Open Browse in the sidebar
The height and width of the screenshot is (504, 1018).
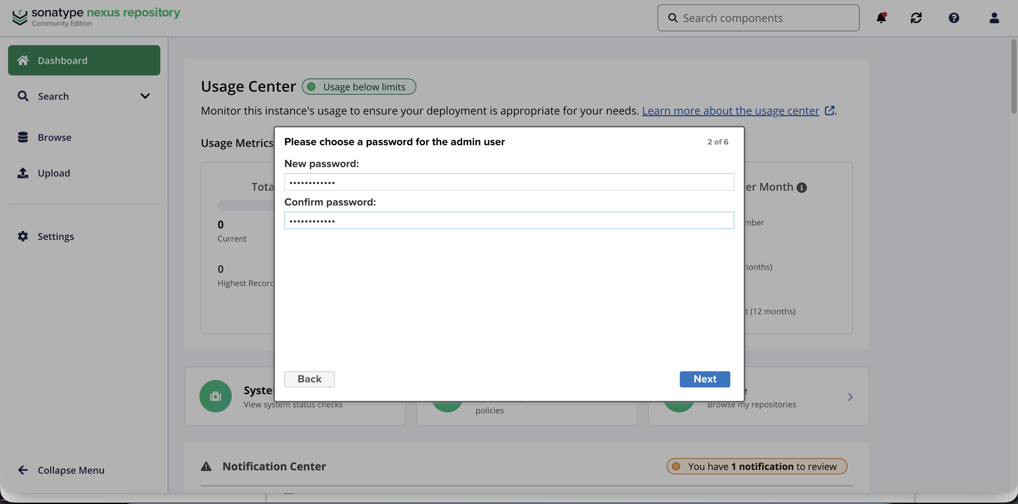(55, 137)
